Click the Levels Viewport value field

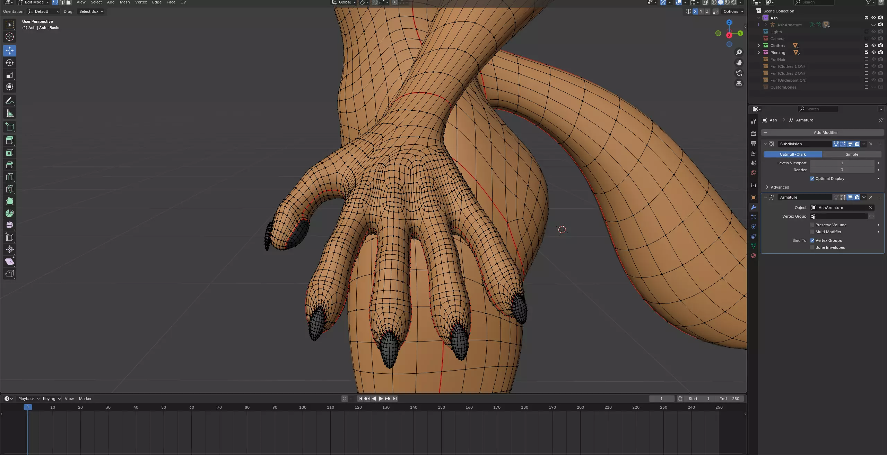pyautogui.click(x=842, y=163)
